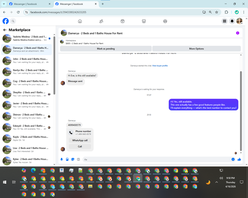Open Shinron conversation

click(26, 116)
